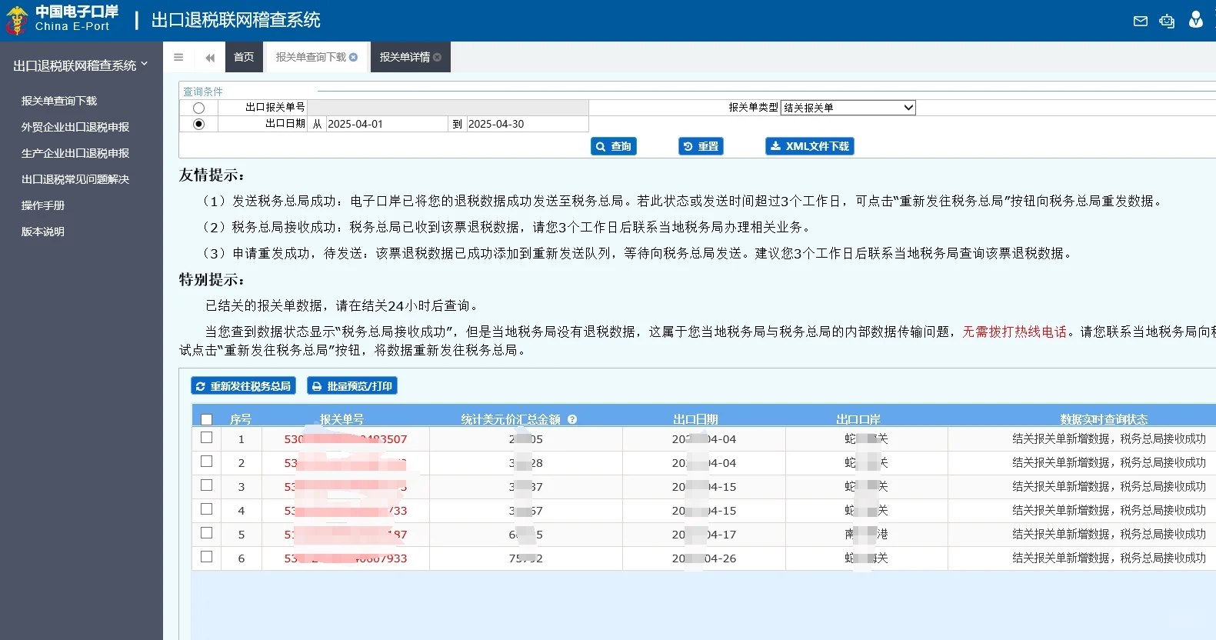1216x640 pixels.
Task: Click the end date field 2025-04-30
Action: (527, 124)
